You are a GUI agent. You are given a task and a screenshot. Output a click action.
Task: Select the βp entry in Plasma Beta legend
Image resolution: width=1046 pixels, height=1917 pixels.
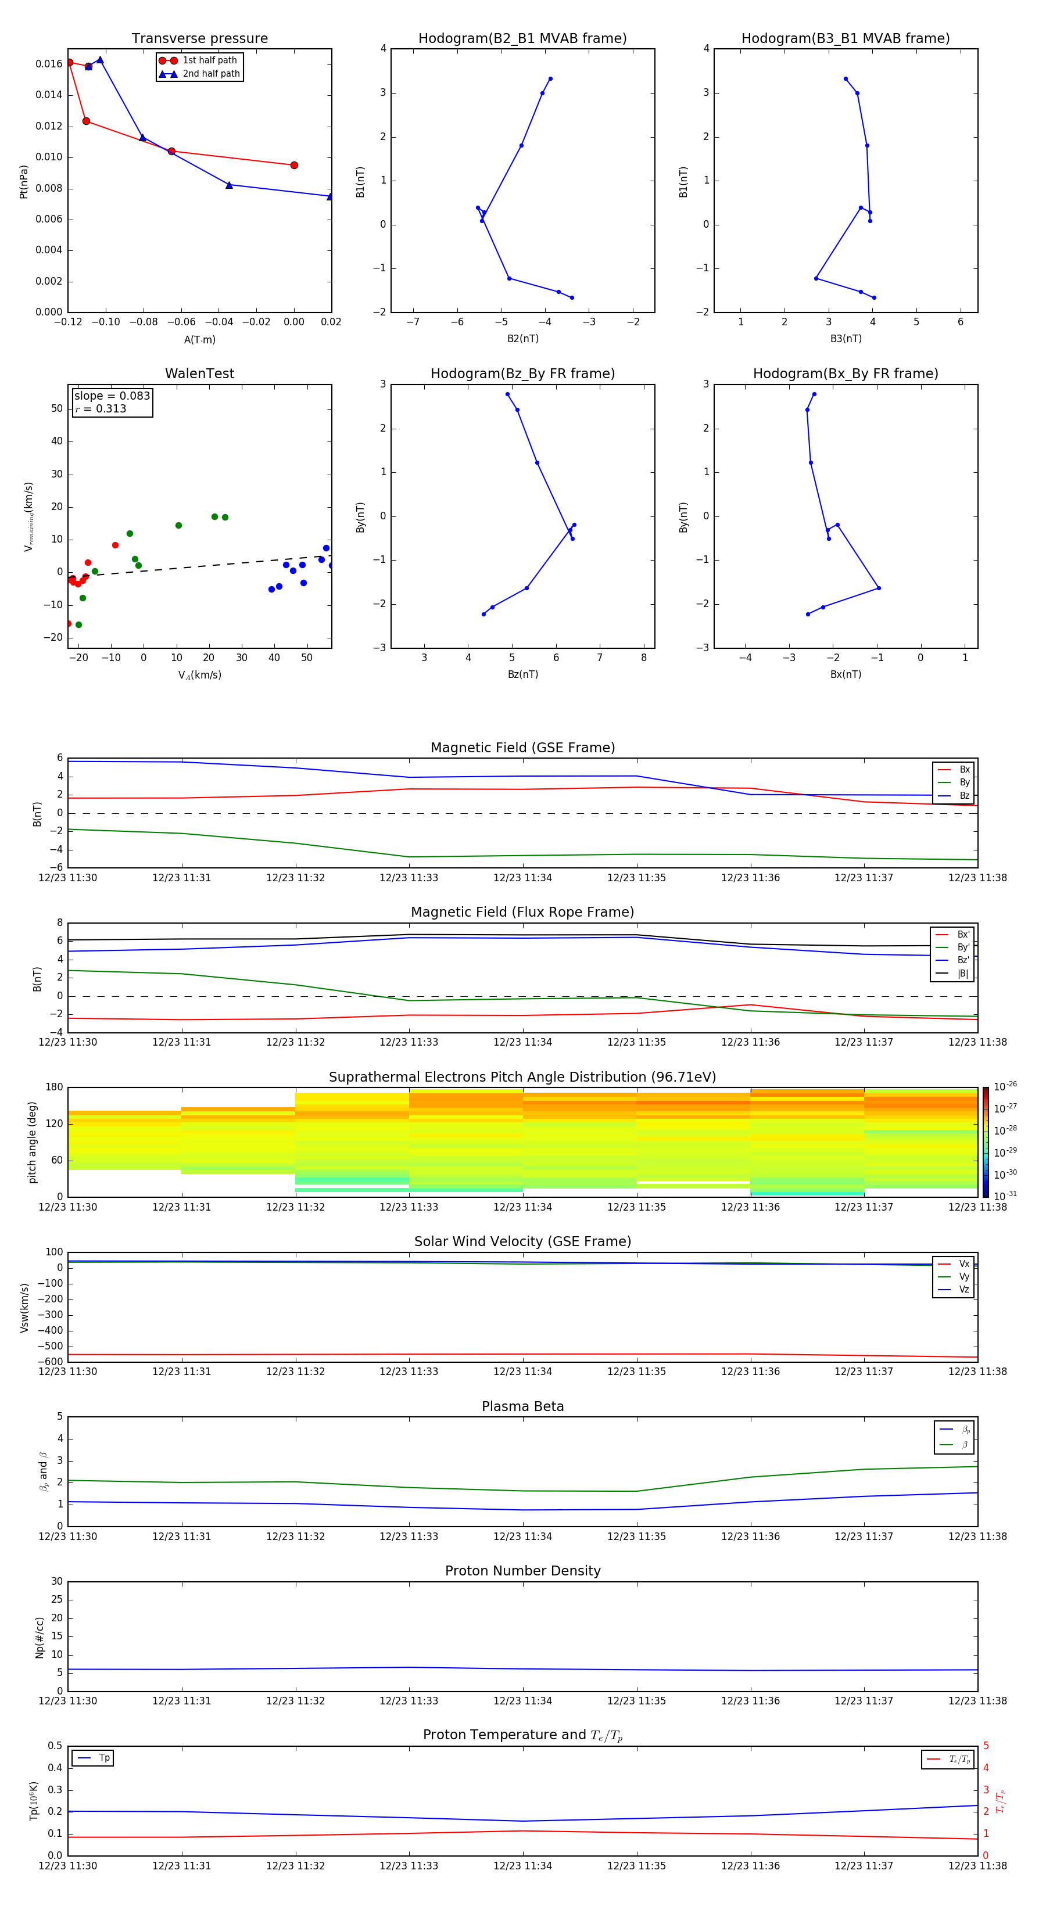954,1429
